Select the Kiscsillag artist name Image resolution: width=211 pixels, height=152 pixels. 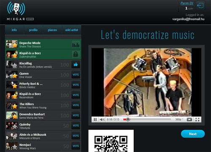click(26, 63)
